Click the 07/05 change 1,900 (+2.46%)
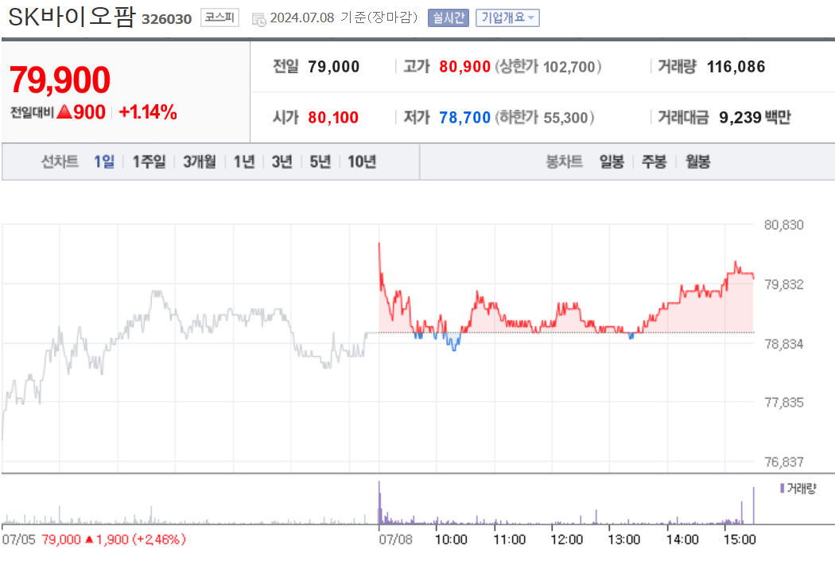 tap(135, 539)
